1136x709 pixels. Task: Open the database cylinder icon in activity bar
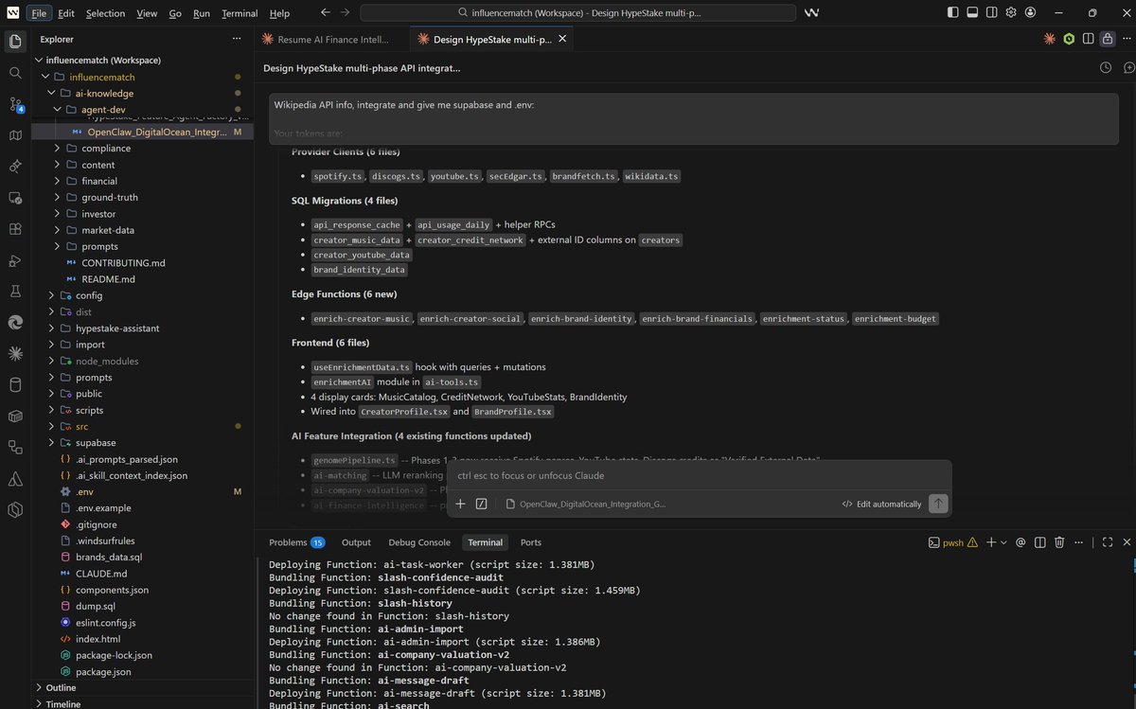15,384
